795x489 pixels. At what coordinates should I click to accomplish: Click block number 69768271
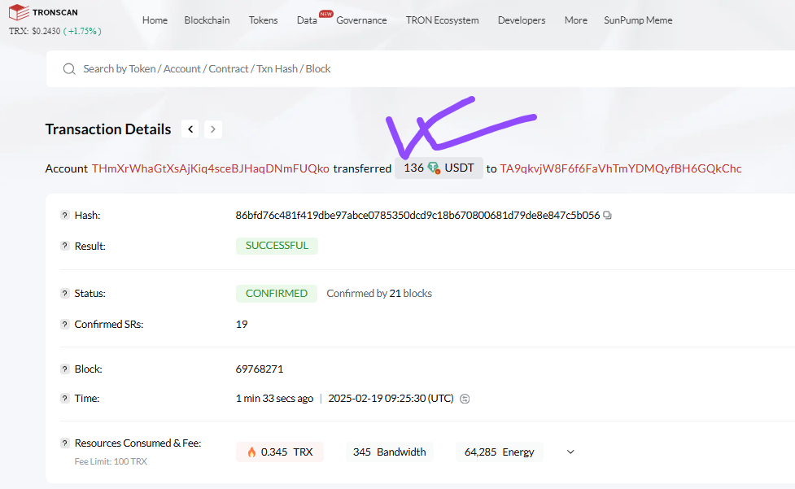pyautogui.click(x=260, y=369)
